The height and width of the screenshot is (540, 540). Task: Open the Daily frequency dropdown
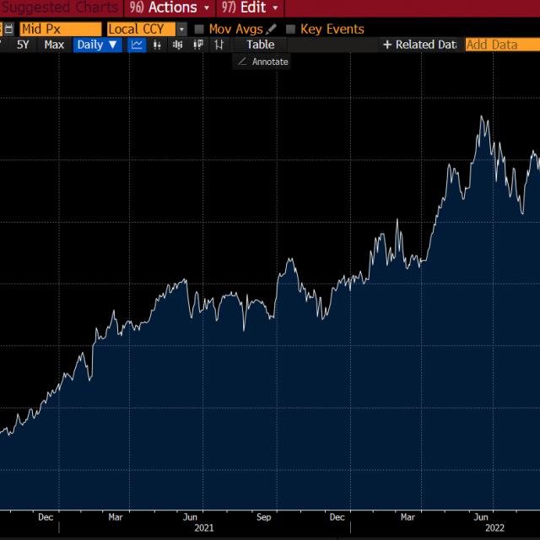(x=98, y=45)
